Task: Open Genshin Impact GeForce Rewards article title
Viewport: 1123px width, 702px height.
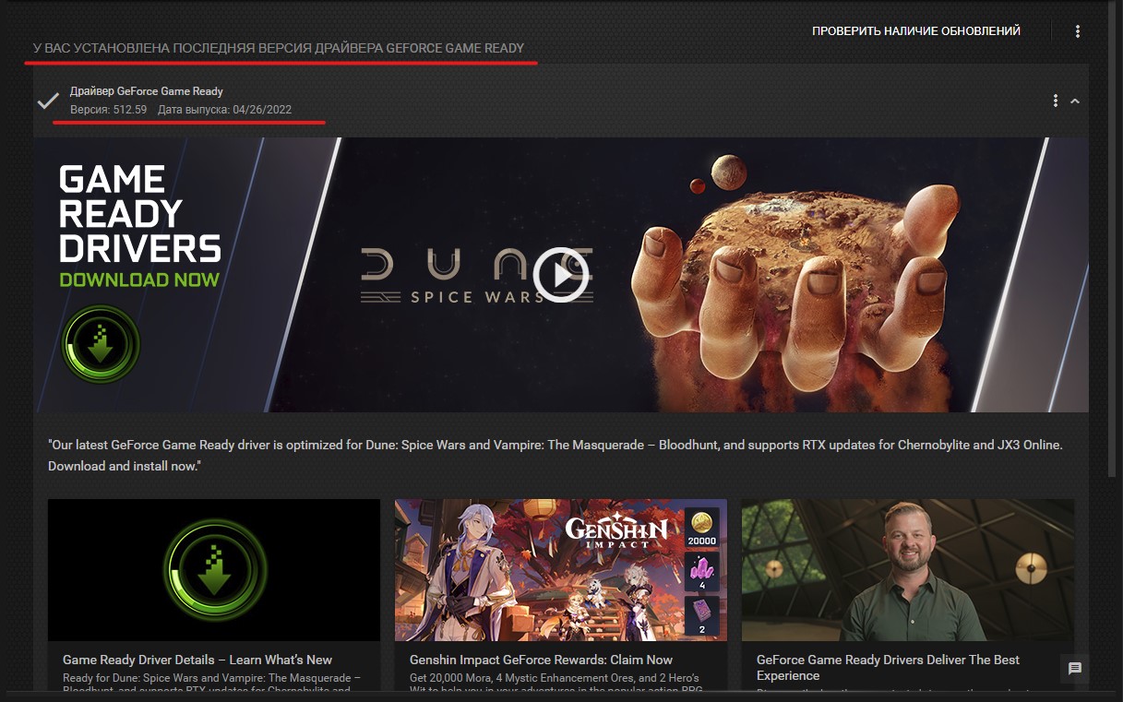Action: [541, 660]
